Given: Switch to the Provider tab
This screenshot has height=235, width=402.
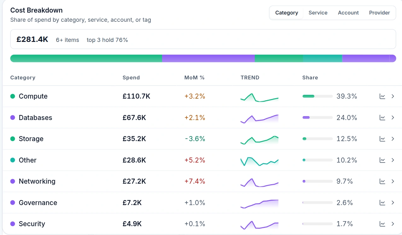Looking at the screenshot, I should click(x=379, y=13).
